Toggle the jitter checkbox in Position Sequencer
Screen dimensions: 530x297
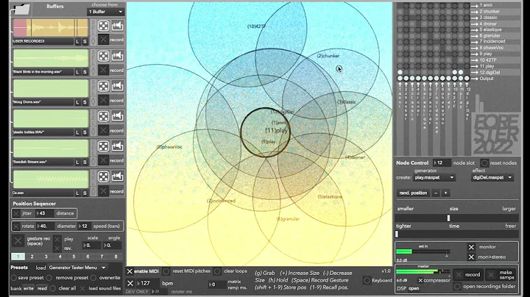[x=16, y=213]
